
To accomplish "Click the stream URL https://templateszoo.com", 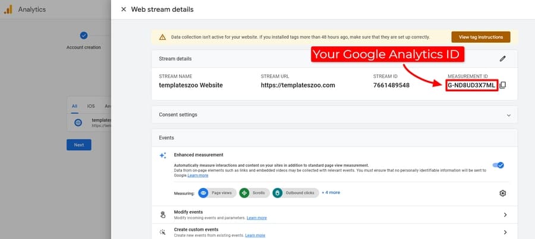I will click(x=298, y=85).
